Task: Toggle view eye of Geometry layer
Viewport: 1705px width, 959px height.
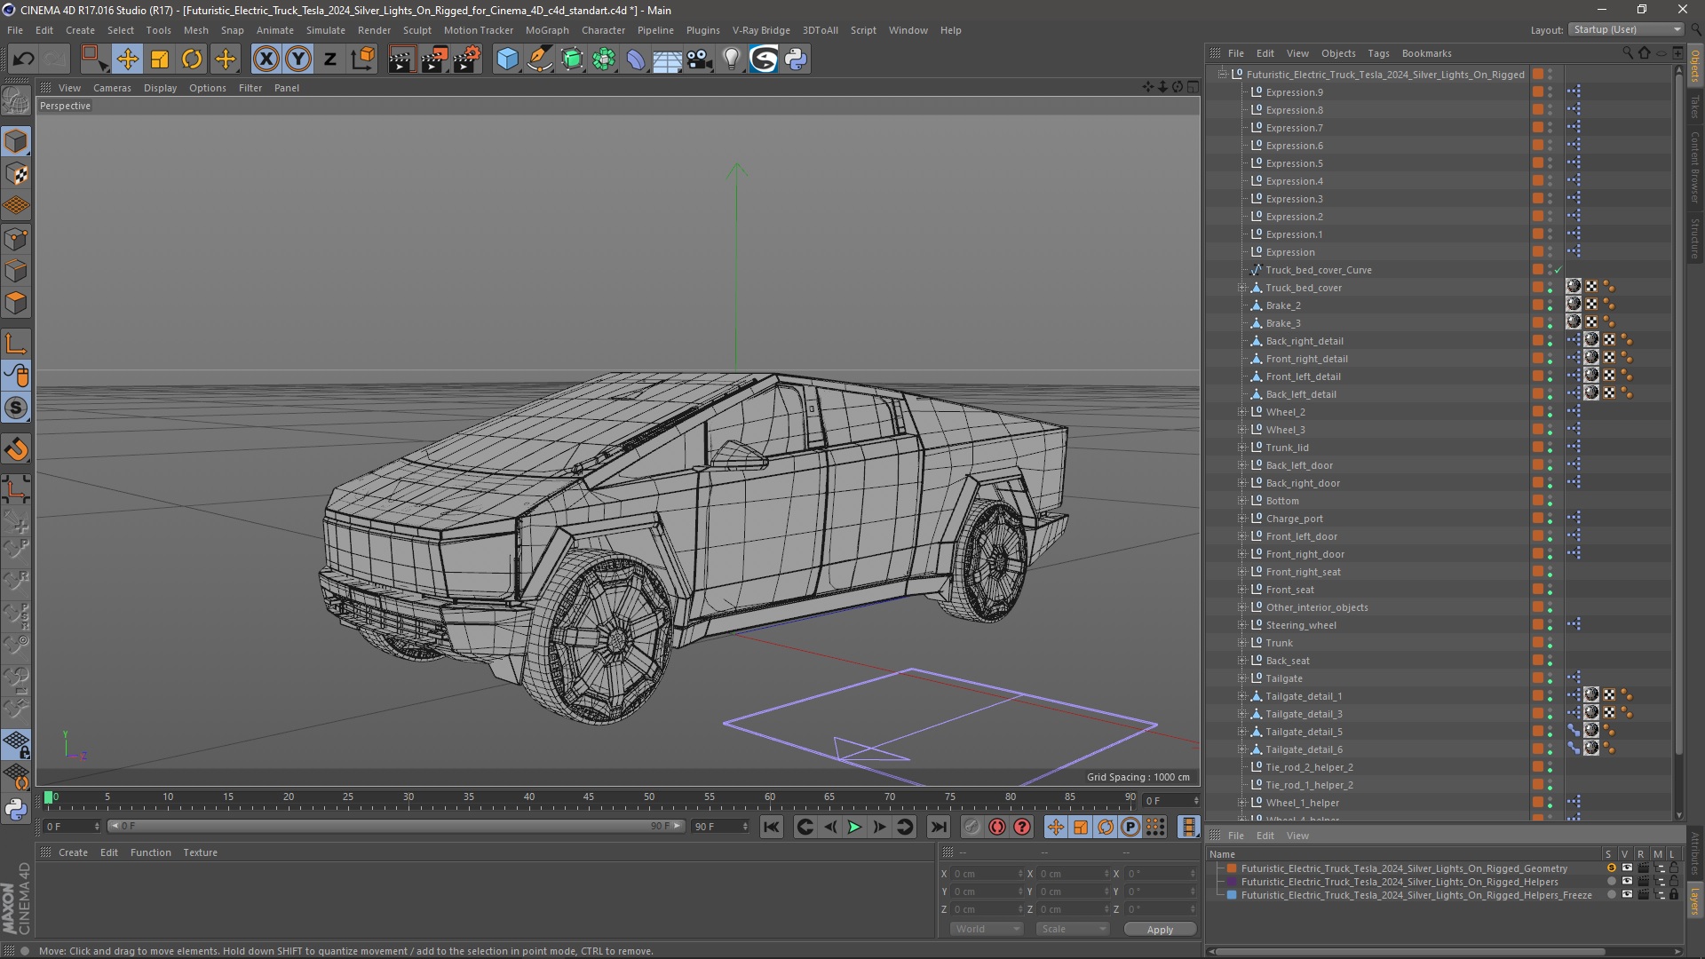Action: click(1627, 868)
